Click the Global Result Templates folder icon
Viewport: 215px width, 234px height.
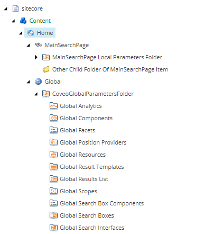click(x=53, y=167)
